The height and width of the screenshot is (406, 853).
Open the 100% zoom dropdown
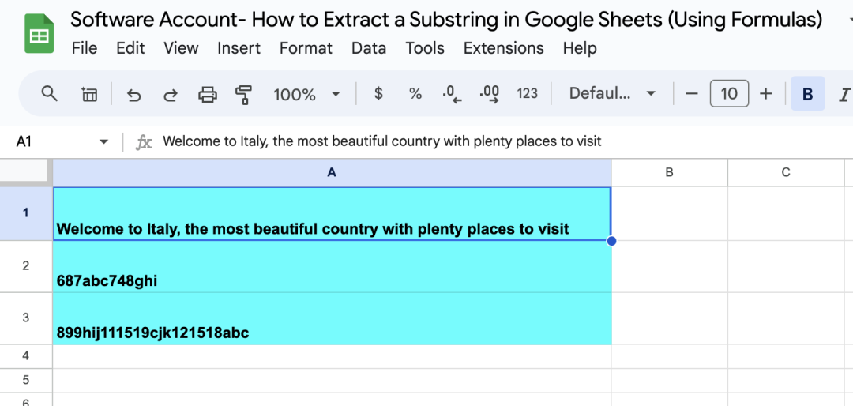(306, 95)
